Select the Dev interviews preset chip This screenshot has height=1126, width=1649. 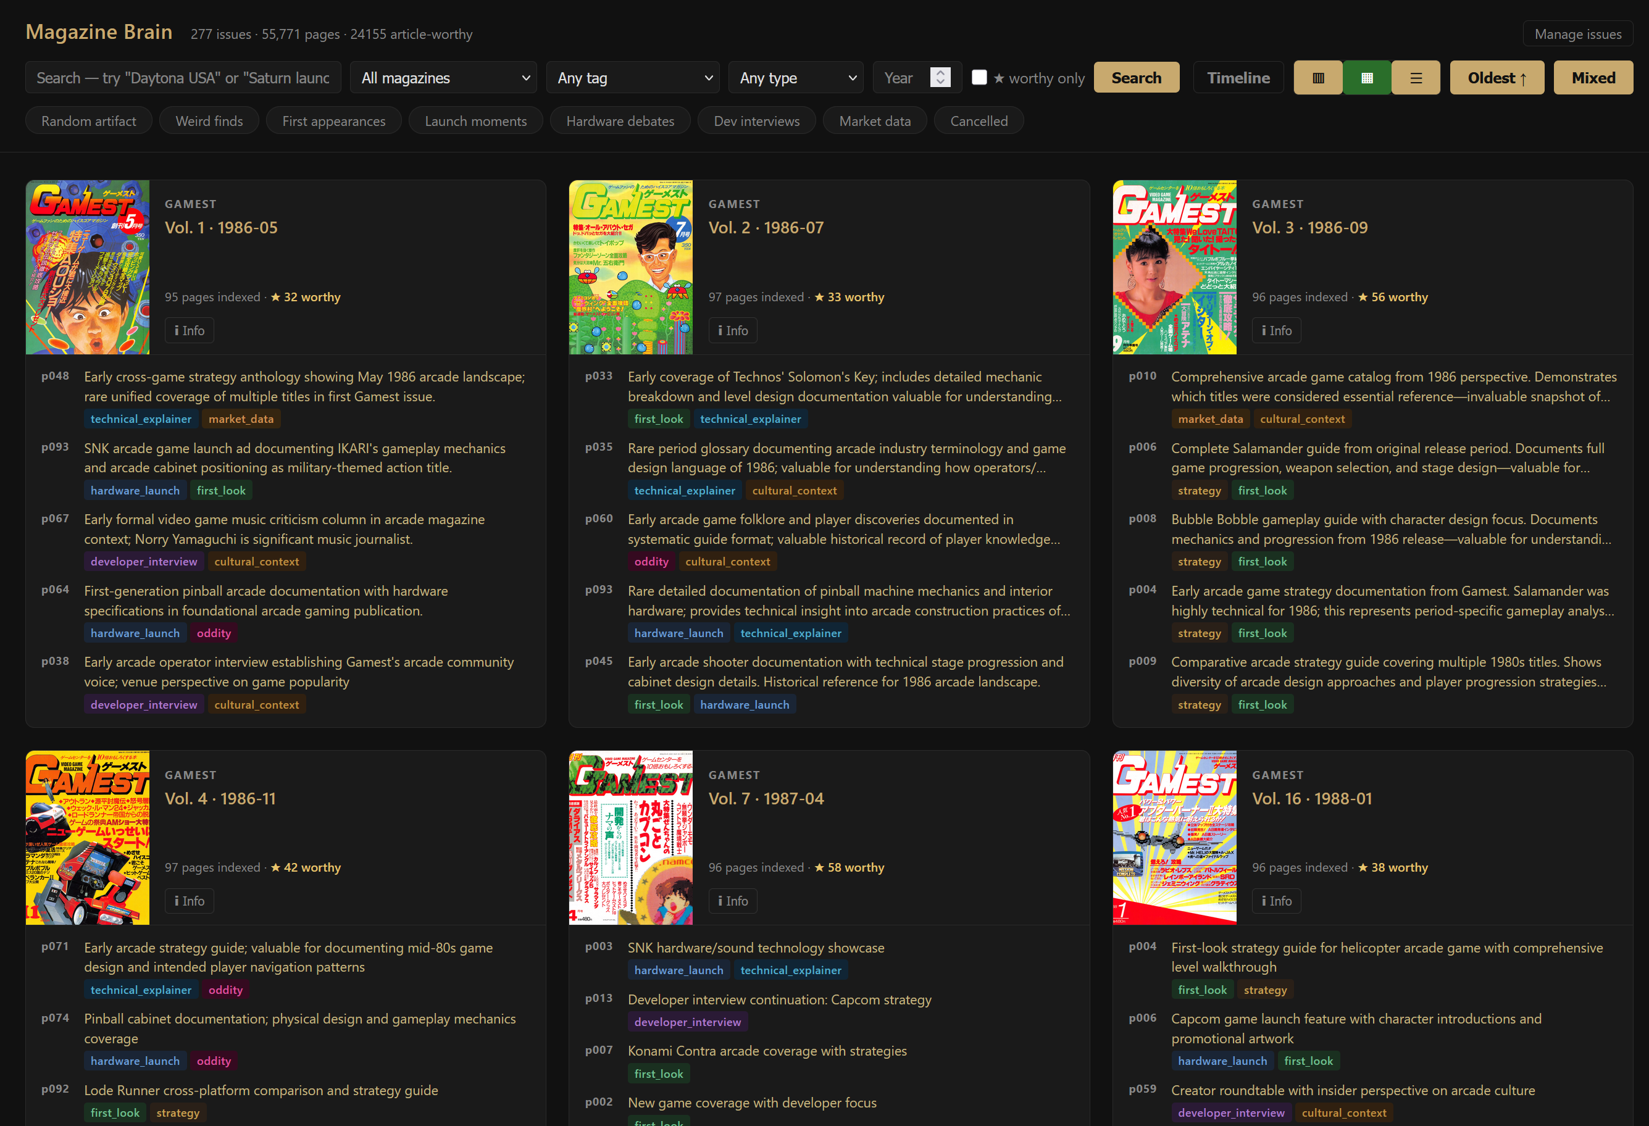click(x=756, y=122)
